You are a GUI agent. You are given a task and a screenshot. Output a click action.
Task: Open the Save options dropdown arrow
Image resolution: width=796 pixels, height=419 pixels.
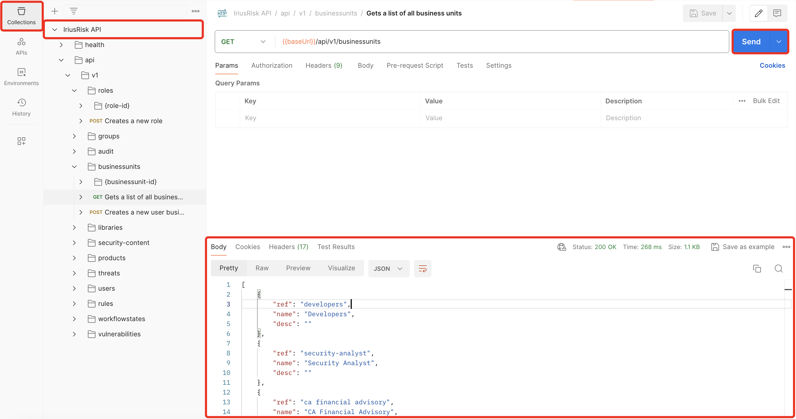pyautogui.click(x=729, y=13)
